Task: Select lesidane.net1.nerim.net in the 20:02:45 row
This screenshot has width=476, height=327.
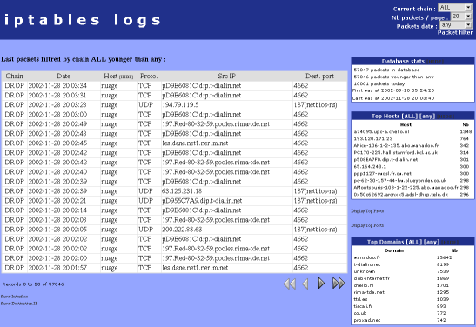Action: 195,143
